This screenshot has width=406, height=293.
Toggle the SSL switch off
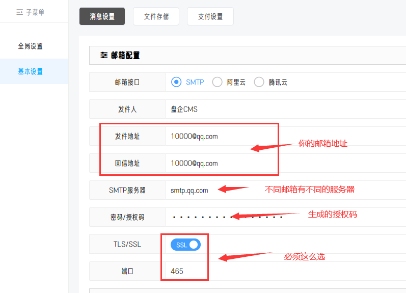pyautogui.click(x=186, y=245)
